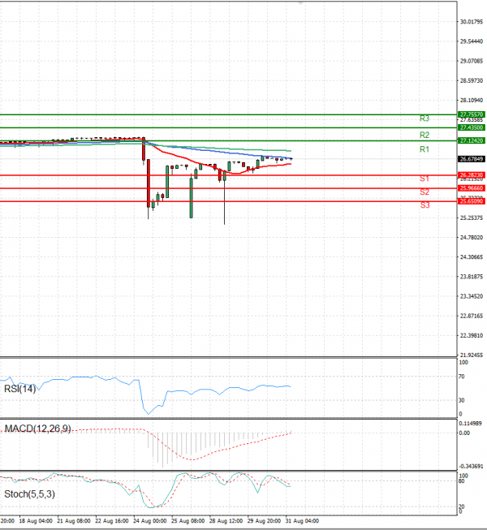The width and height of the screenshot is (487, 530).
Task: Click the 21 Aug 08:00 time label
Action: click(74, 521)
